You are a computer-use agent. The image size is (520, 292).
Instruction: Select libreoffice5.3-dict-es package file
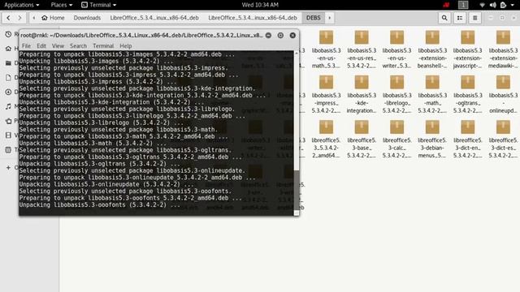pos(503,140)
